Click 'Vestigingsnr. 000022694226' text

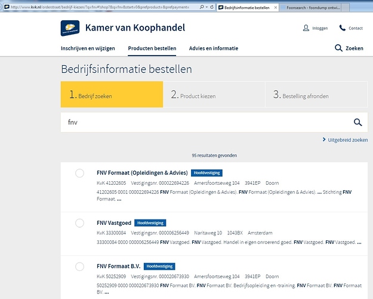click(x=160, y=183)
